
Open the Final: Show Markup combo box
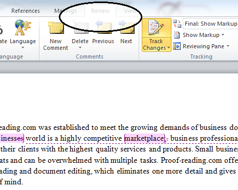210,24
